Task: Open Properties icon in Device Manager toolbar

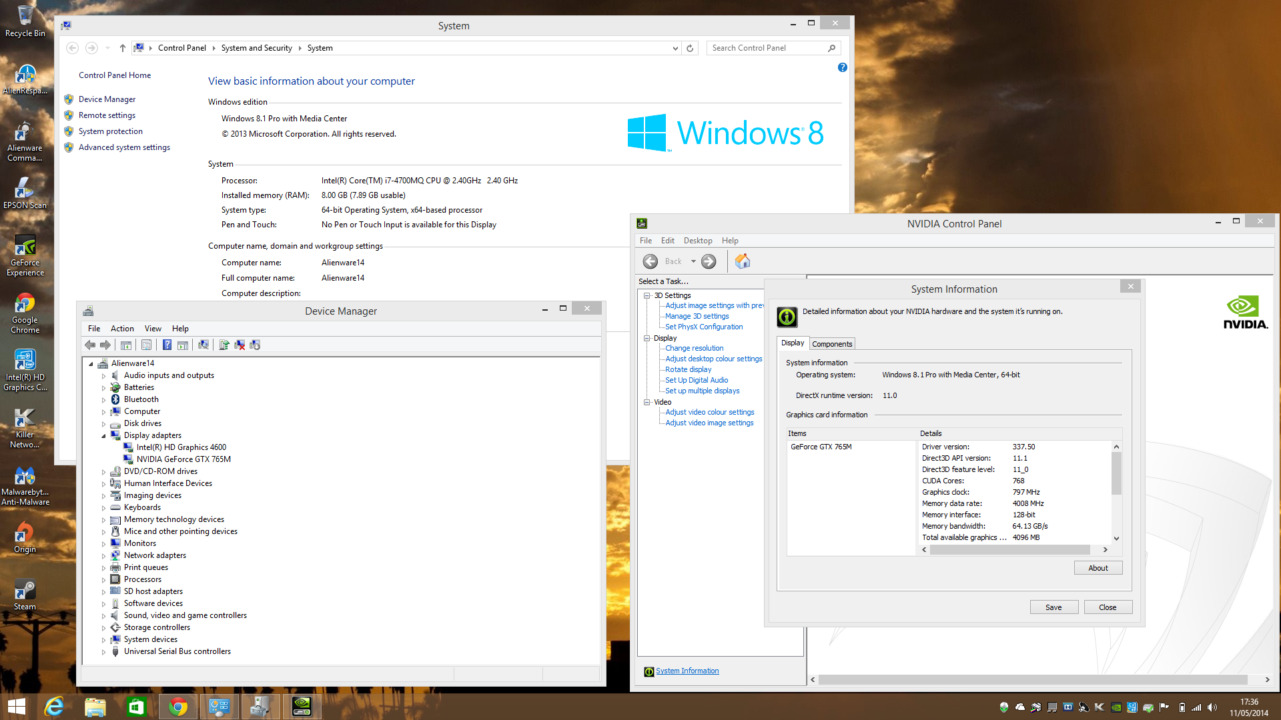Action: [x=147, y=345]
